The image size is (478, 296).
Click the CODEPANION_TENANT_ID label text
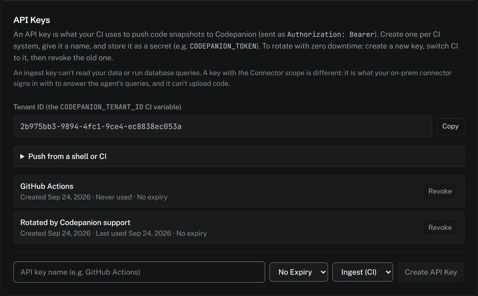tap(102, 107)
